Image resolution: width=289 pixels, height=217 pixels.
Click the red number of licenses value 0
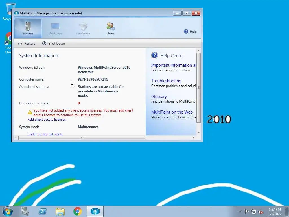79,103
